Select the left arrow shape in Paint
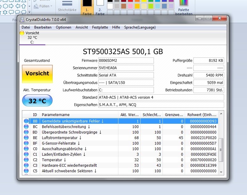The image size is (247, 195). tap(18, 6)
